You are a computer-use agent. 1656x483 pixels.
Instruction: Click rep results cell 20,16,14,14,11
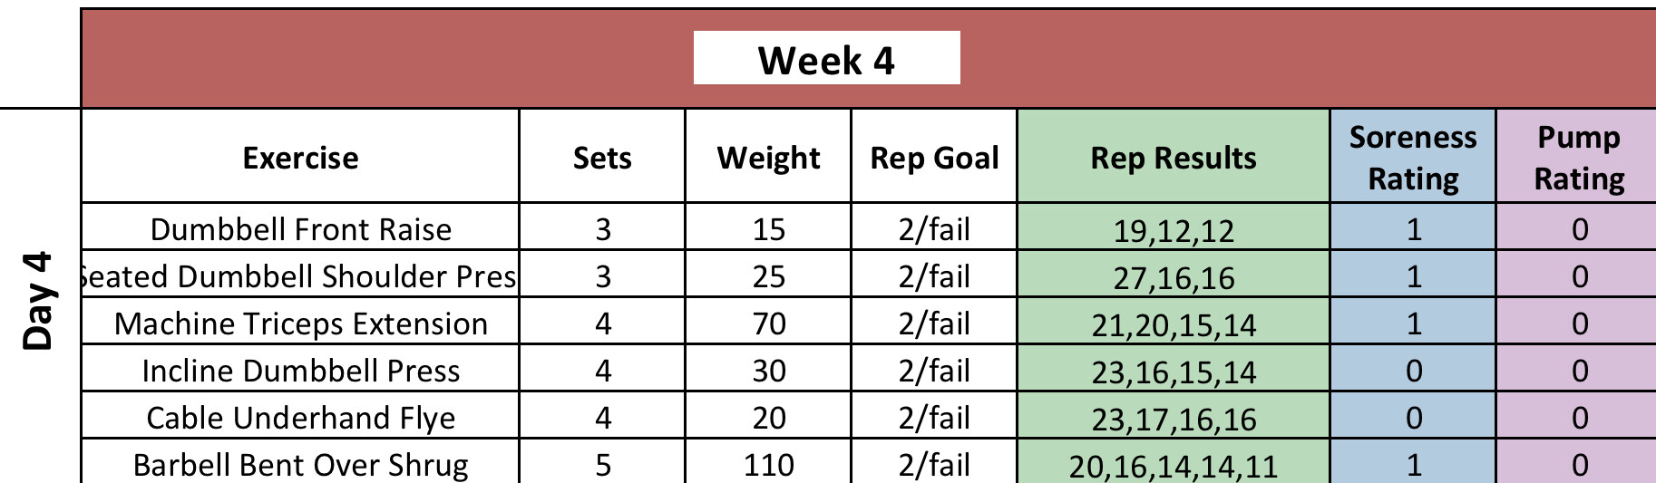(1174, 465)
